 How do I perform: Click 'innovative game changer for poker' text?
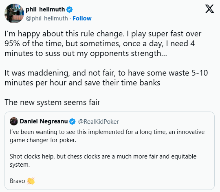click(107, 136)
